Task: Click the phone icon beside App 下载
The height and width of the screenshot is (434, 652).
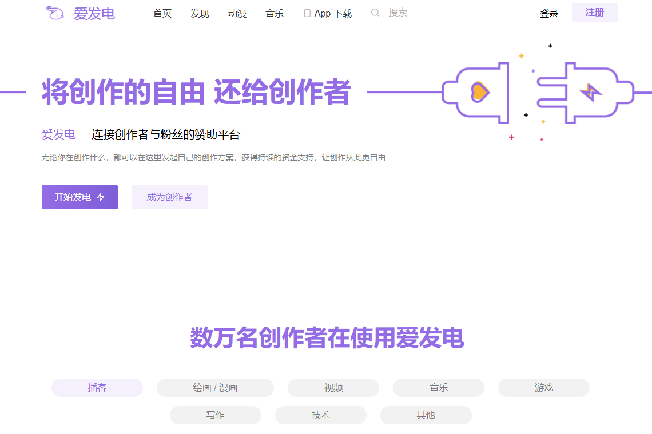Action: click(x=307, y=13)
